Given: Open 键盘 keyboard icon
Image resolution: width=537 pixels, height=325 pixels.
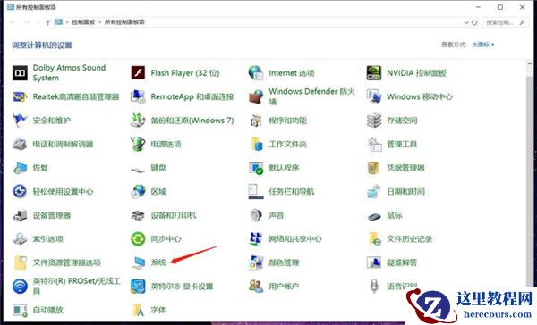Looking at the screenshot, I should tap(138, 169).
